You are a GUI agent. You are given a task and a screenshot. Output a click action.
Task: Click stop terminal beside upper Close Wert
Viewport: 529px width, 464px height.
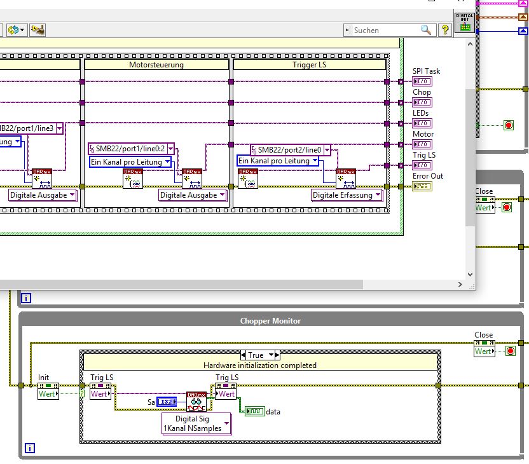point(507,207)
